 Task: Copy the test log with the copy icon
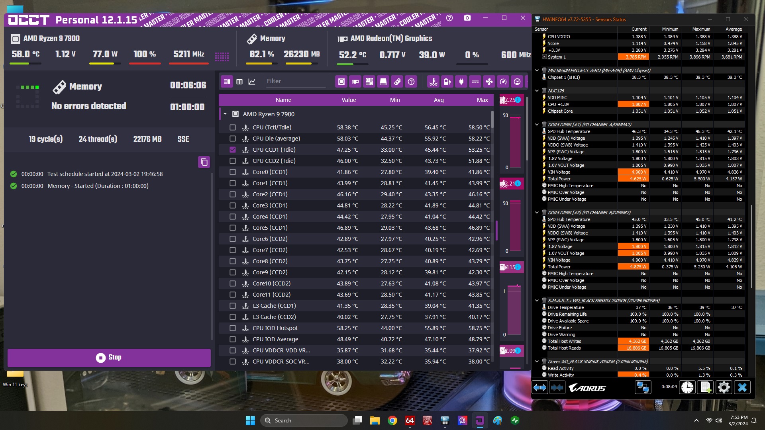pos(204,162)
